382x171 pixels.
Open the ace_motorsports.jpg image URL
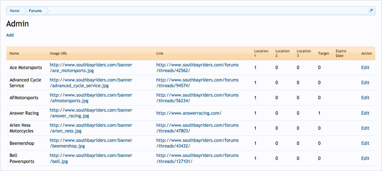(x=91, y=68)
